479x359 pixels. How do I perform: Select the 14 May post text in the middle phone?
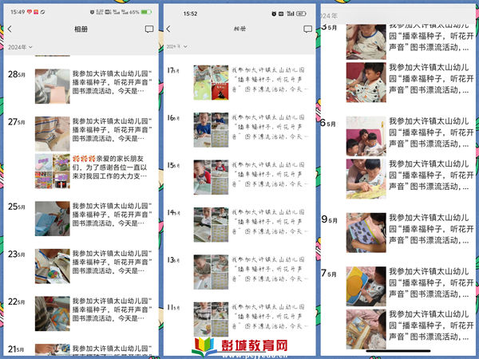[270, 222]
